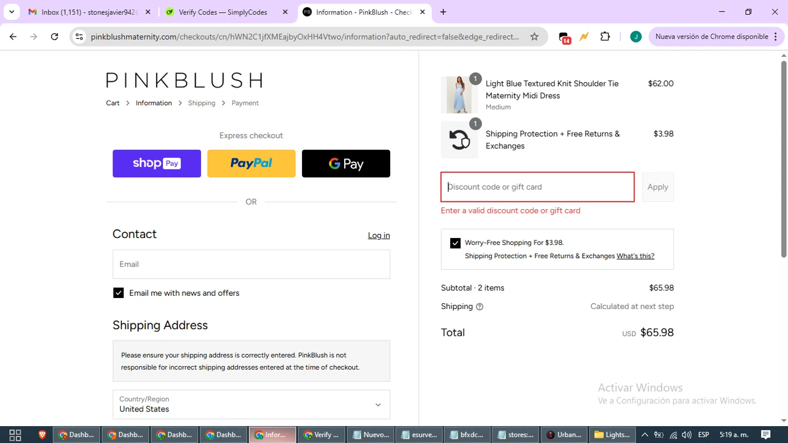Viewport: 788px width, 443px height.
Task: Open the Extensions puzzle menu
Action: pyautogui.click(x=605, y=37)
